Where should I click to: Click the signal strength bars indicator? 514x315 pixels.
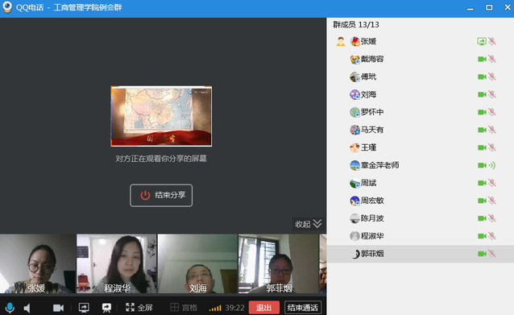coord(215,308)
